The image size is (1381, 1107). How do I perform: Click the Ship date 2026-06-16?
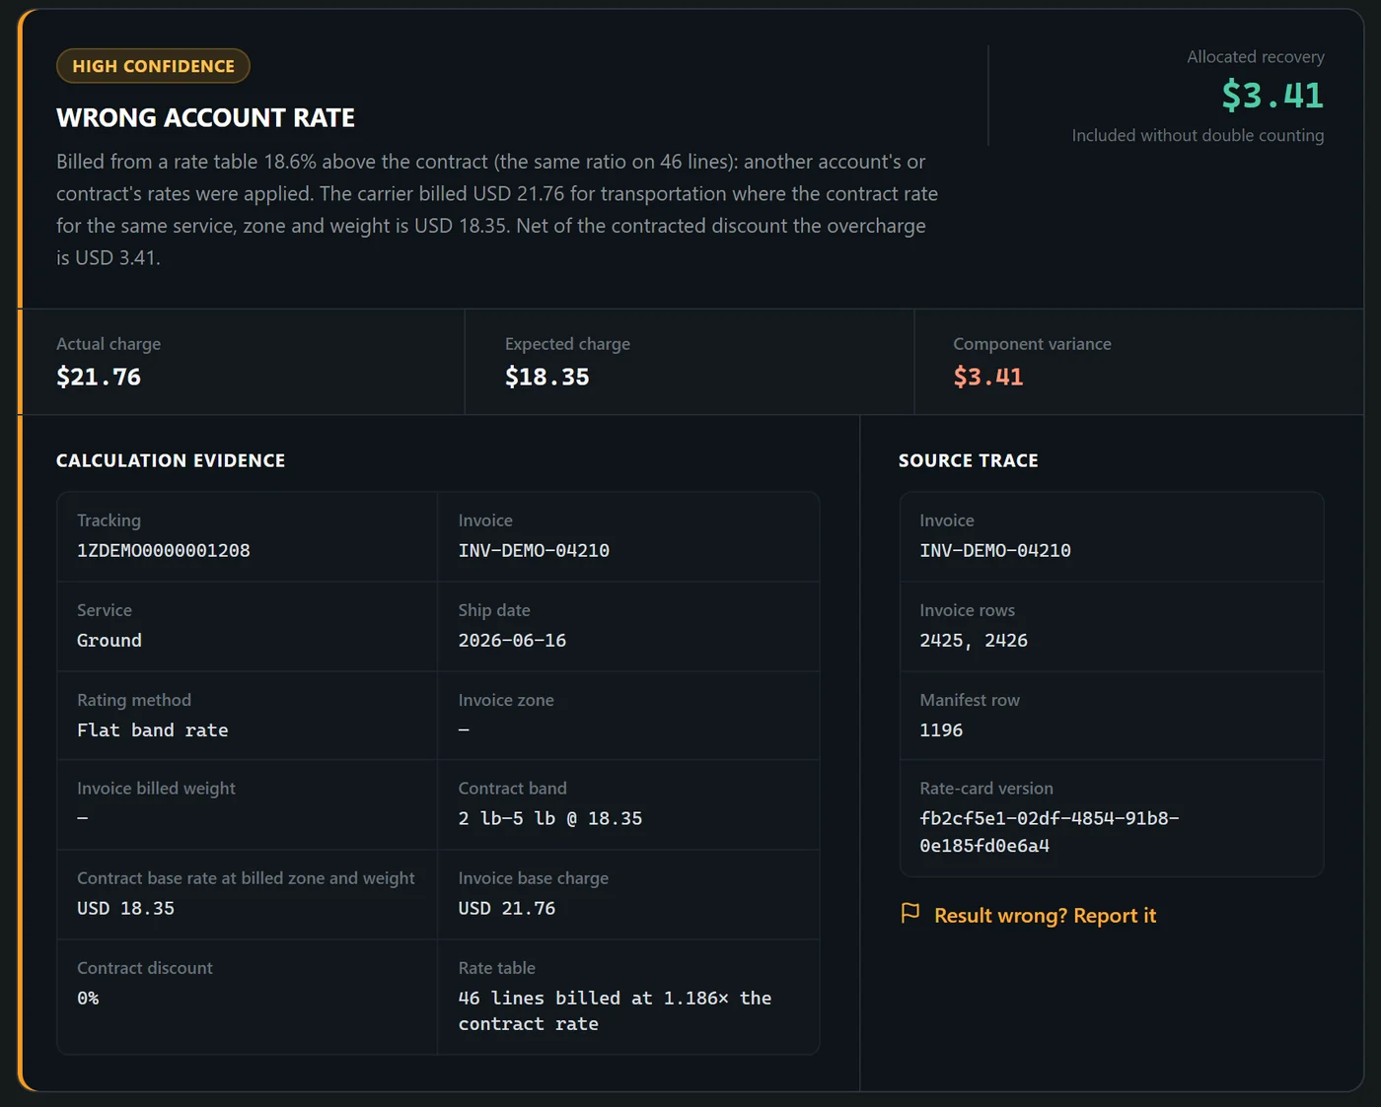coord(512,640)
